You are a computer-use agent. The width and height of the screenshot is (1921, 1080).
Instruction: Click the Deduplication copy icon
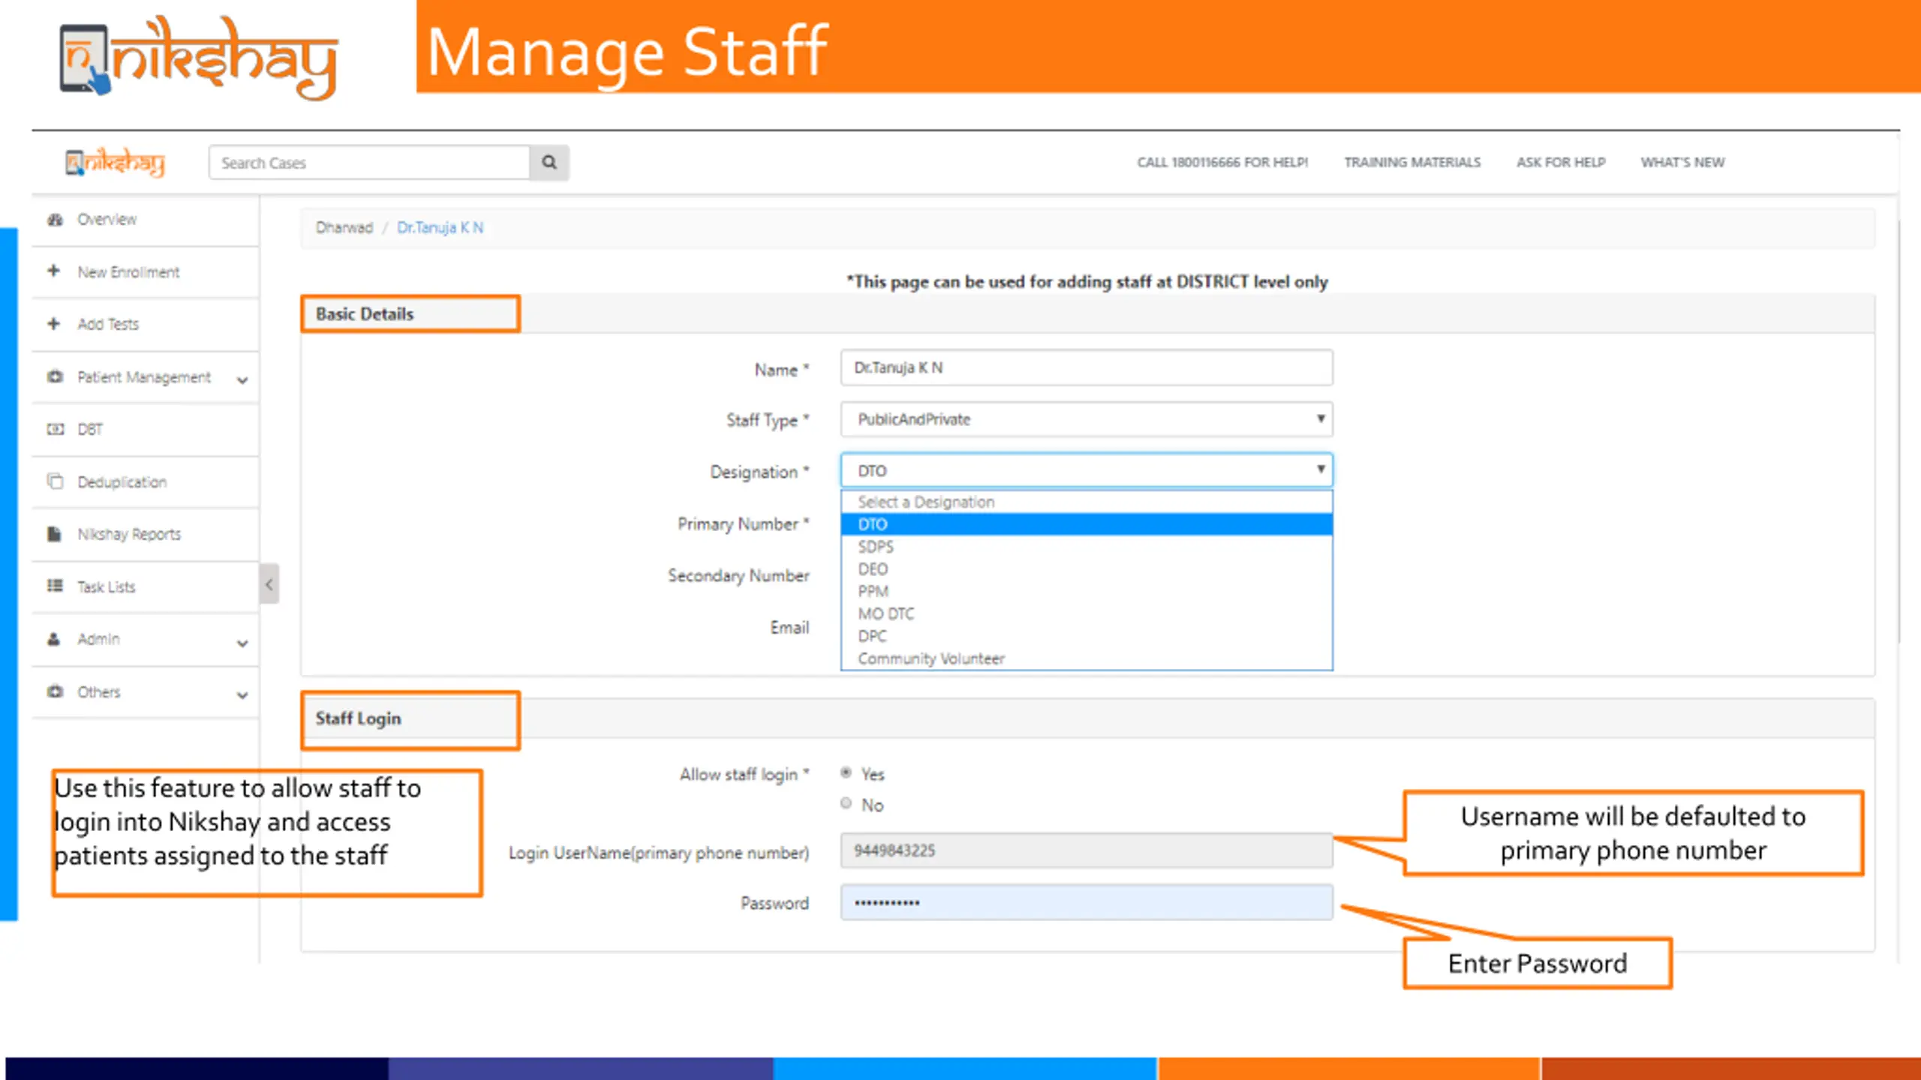click(x=55, y=481)
